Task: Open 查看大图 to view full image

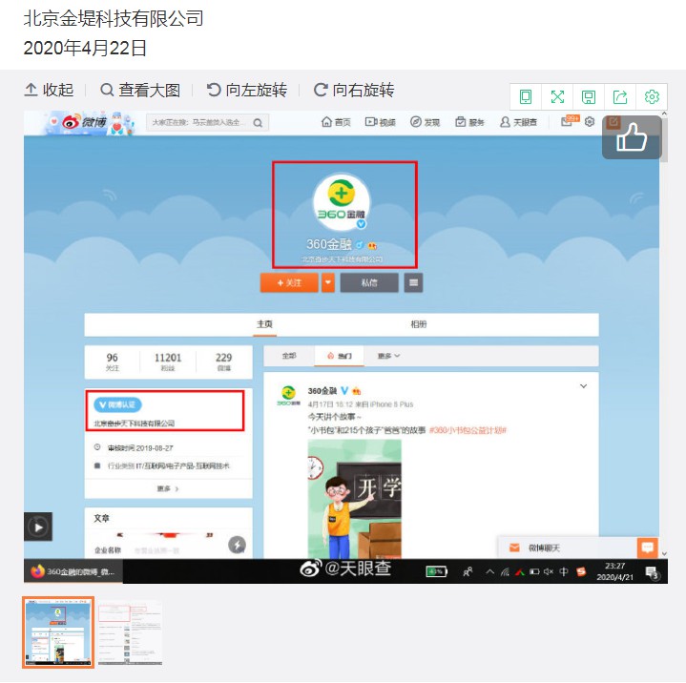Action: tap(140, 90)
